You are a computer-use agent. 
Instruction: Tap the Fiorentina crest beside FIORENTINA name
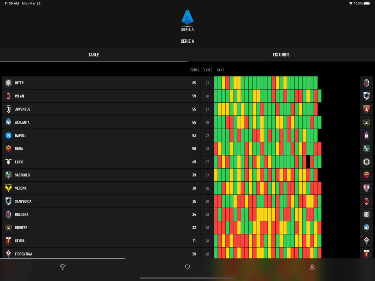(x=8, y=254)
